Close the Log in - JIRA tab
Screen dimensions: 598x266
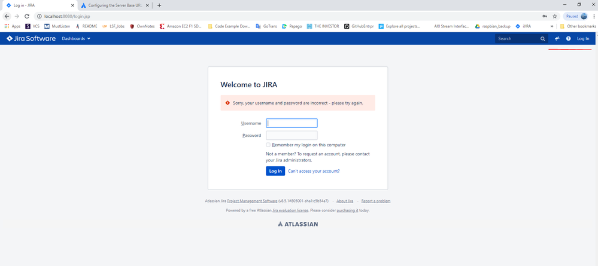tap(72, 5)
